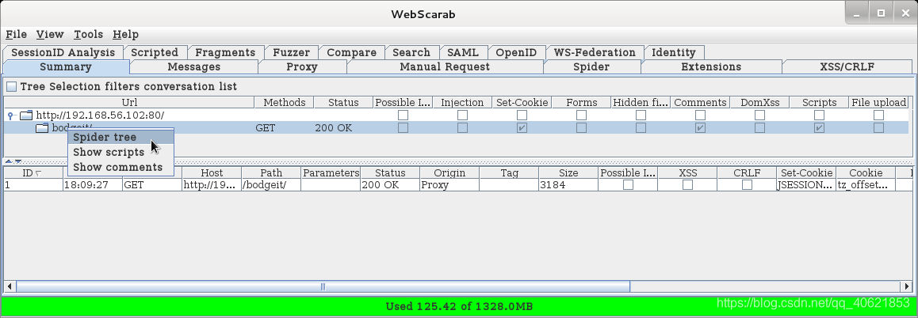Toggle Possible Injection checkbox for host row
Screen dimensions: 918x318
tap(403, 115)
